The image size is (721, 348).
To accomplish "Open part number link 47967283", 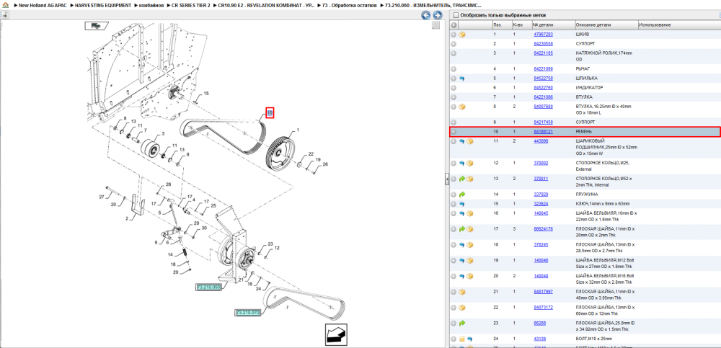I will pos(543,35).
